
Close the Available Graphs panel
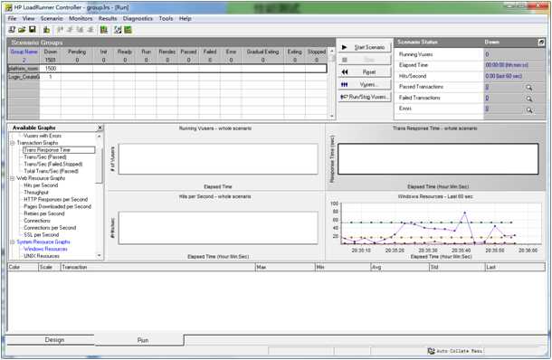pos(100,128)
